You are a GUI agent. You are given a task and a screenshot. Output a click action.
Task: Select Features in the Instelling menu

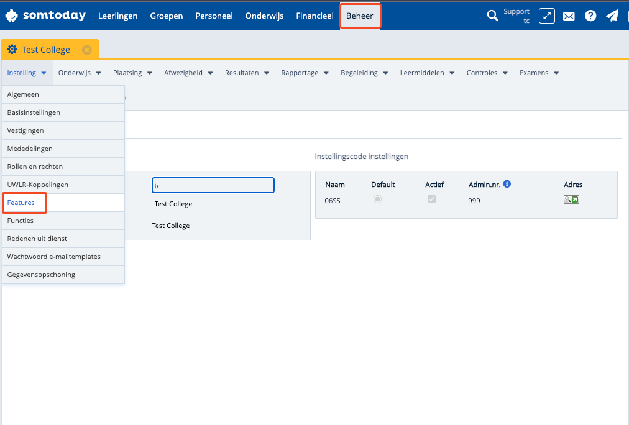pos(21,203)
